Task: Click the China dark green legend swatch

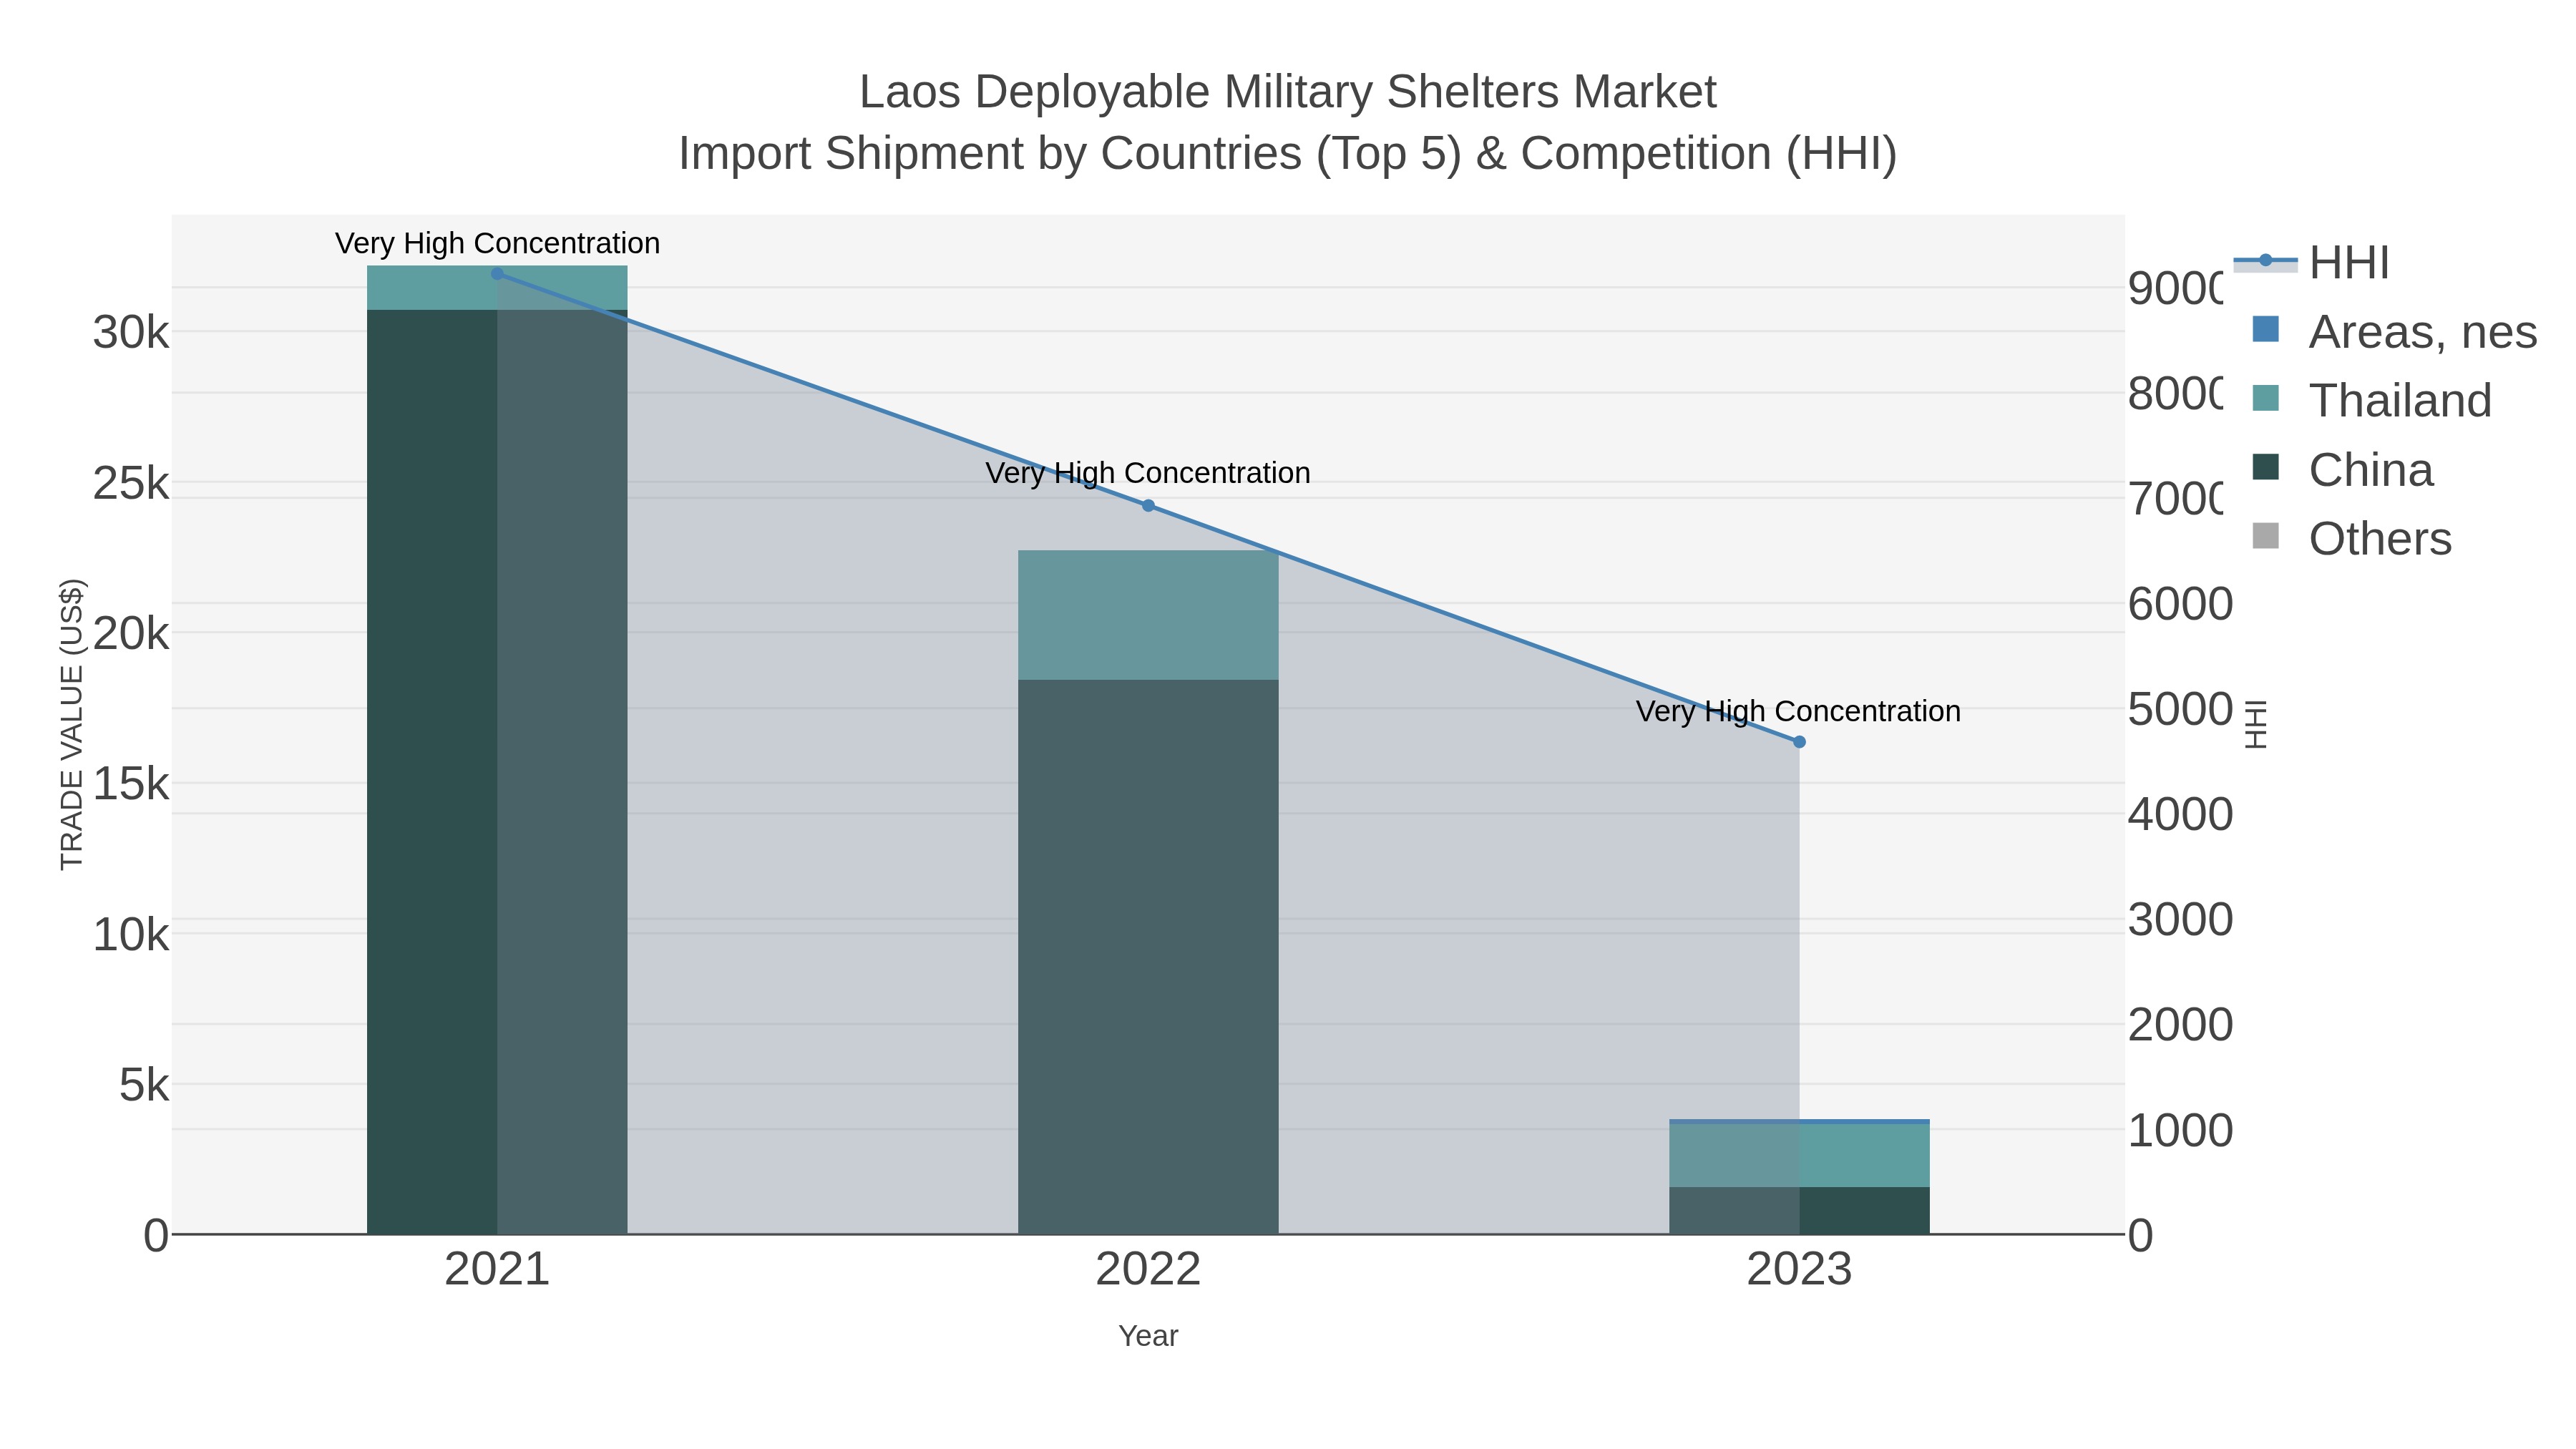Action: point(2265,467)
